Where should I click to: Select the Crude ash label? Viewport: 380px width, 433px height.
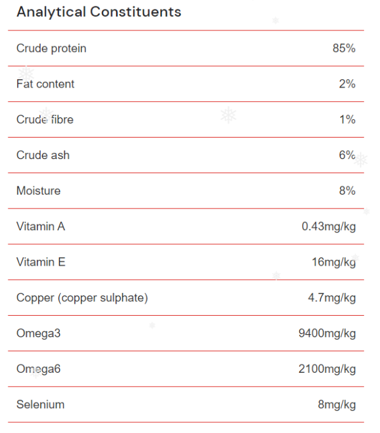coord(43,155)
